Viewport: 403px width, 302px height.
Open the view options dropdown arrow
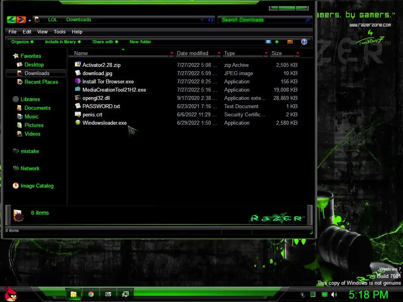(x=277, y=42)
